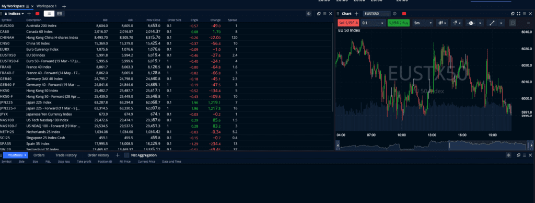Add a new tab in the positions panel

[118, 155]
